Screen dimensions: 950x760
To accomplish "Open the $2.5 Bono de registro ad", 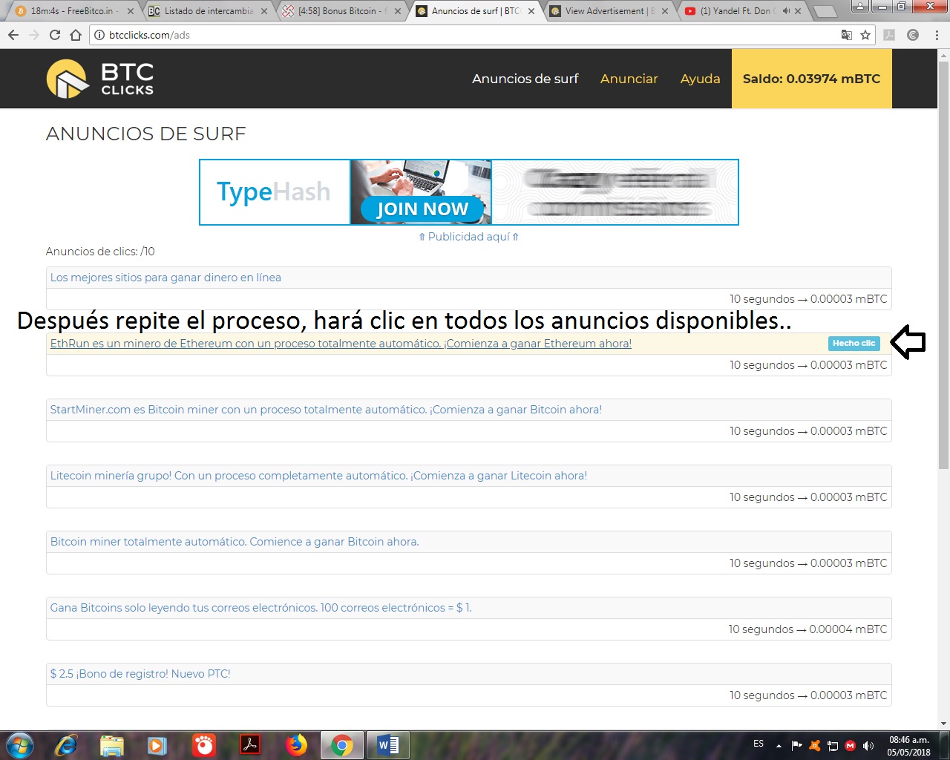I will (140, 674).
